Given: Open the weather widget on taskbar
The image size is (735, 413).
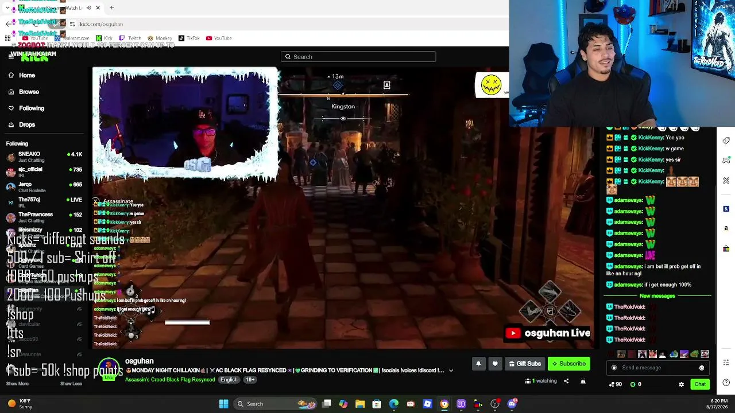Looking at the screenshot, I should (x=20, y=404).
